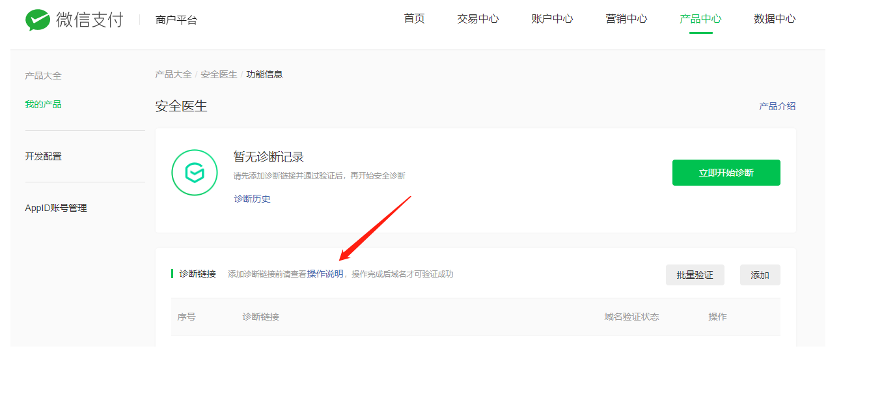Select 产品大全 in the left sidebar
This screenshot has height=400, width=869.
pos(43,76)
